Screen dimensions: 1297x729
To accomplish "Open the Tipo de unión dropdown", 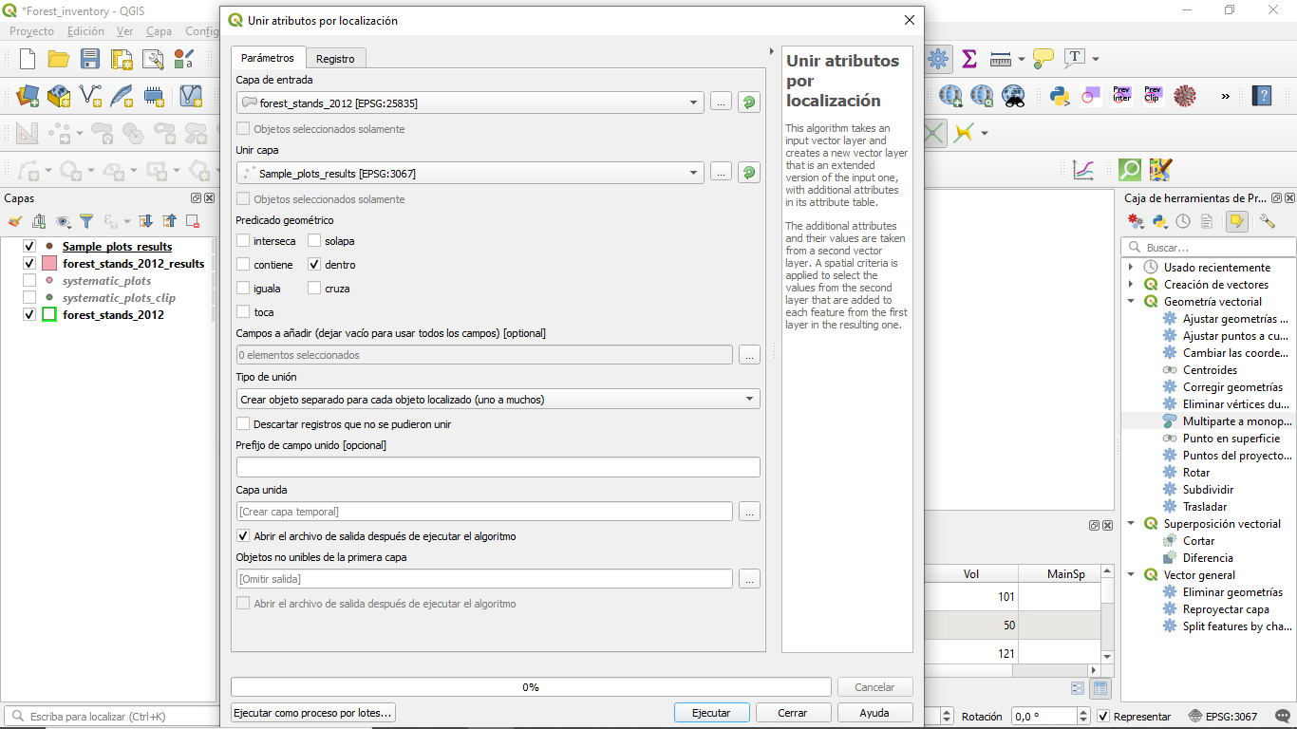I will tap(751, 399).
